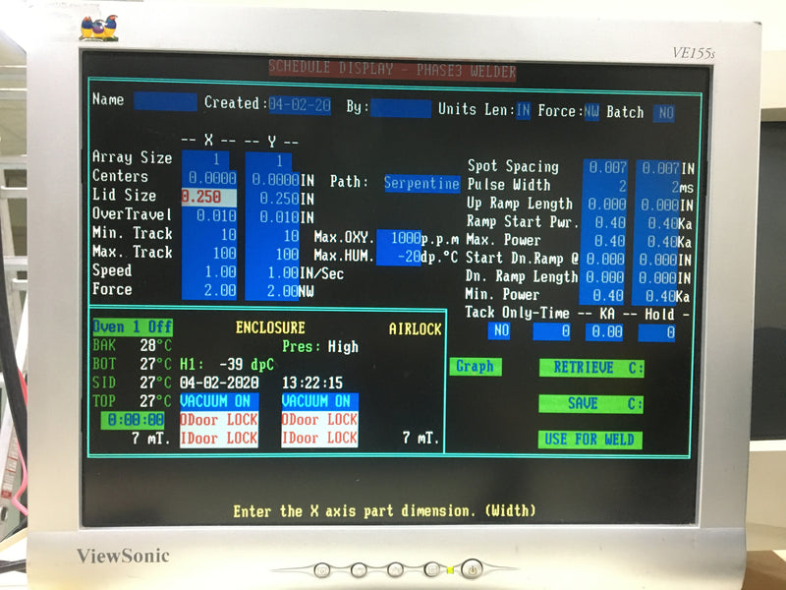Select the Speed Y field

click(273, 273)
